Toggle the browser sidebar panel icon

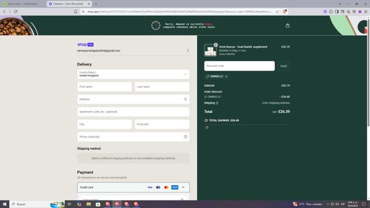click(336, 12)
